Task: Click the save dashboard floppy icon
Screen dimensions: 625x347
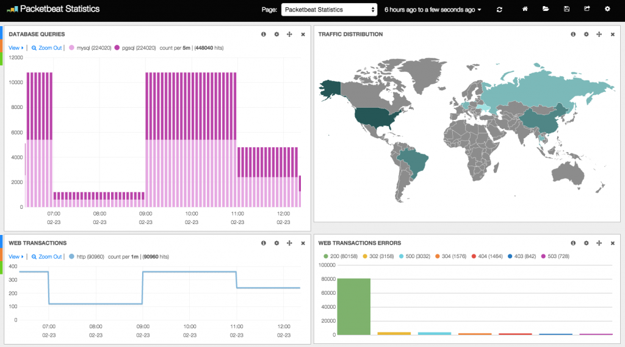Action: point(566,9)
